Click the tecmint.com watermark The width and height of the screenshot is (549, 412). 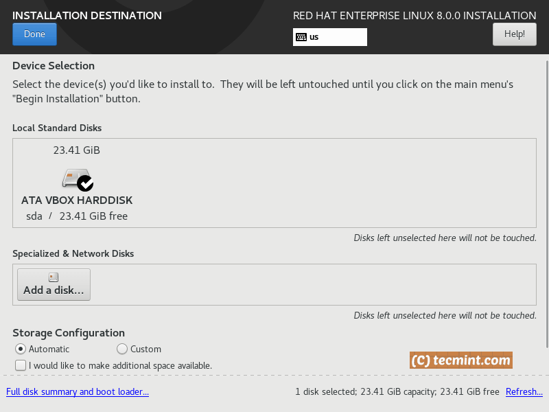(461, 360)
